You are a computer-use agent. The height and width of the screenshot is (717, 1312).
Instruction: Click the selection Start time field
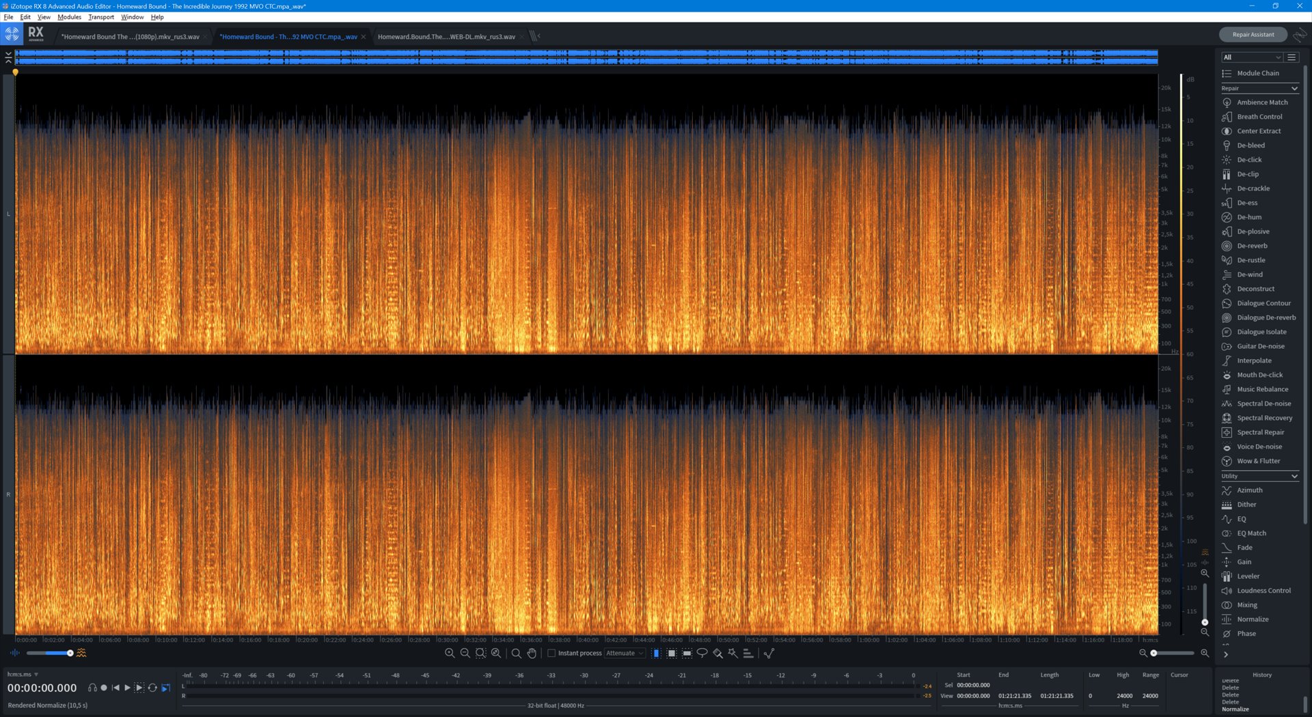(x=973, y=685)
